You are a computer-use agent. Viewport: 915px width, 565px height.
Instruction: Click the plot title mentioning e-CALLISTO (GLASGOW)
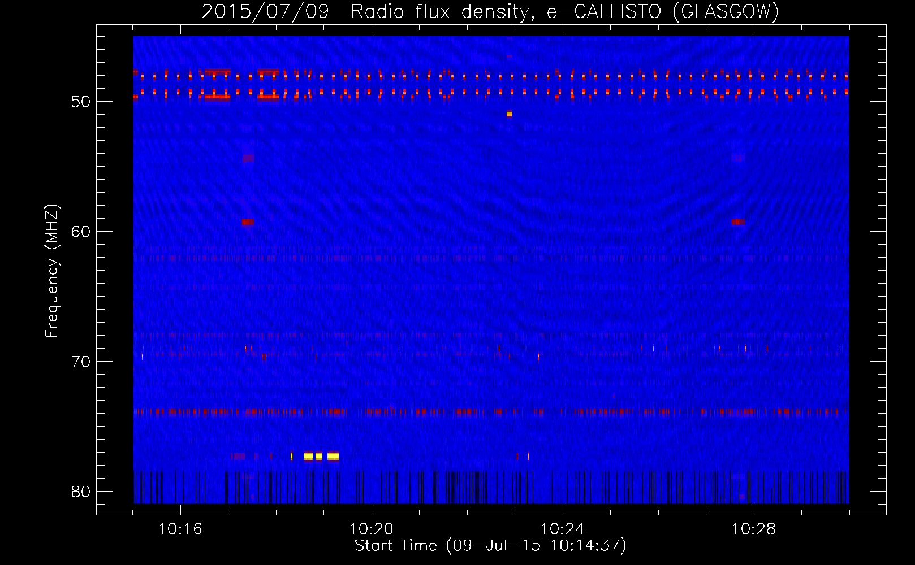[x=490, y=11]
